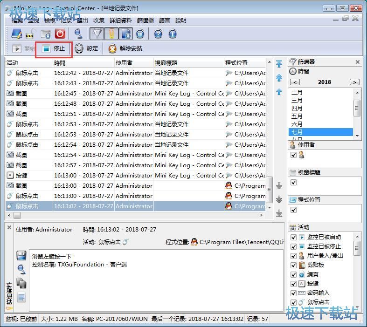Screen dimensions: 367x327
Task: Open the 詳細資料 menu
Action: 121,20
